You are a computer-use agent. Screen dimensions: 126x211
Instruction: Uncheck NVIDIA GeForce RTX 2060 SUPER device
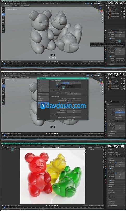tap(57, 85)
